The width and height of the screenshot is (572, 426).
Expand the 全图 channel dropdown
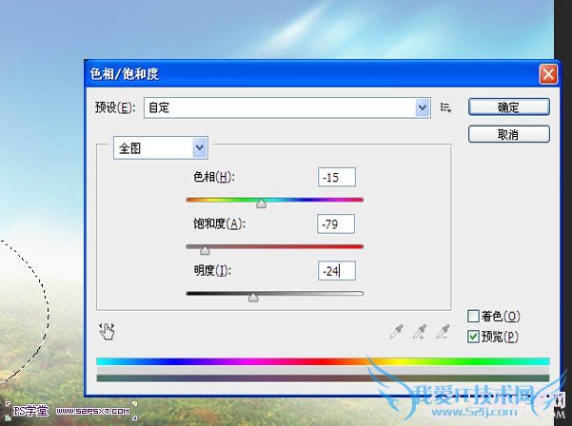161,148
